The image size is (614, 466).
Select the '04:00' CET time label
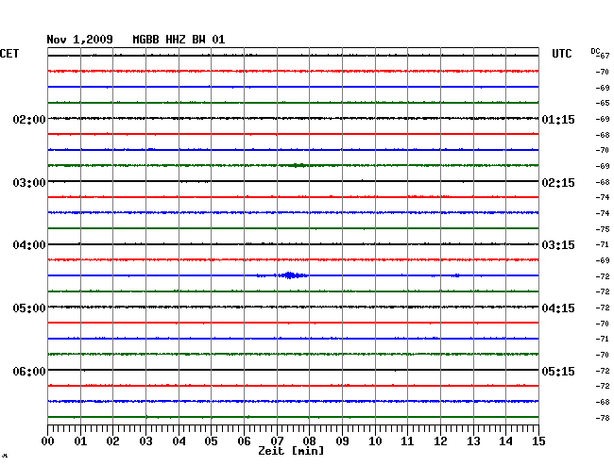point(29,245)
